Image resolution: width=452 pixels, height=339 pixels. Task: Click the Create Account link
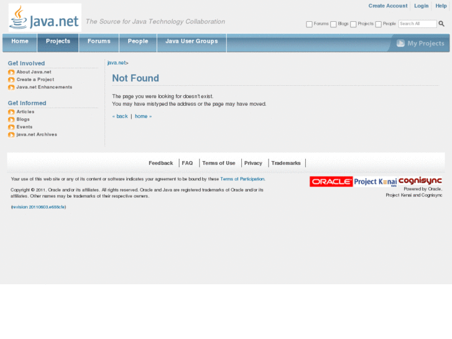tap(388, 6)
